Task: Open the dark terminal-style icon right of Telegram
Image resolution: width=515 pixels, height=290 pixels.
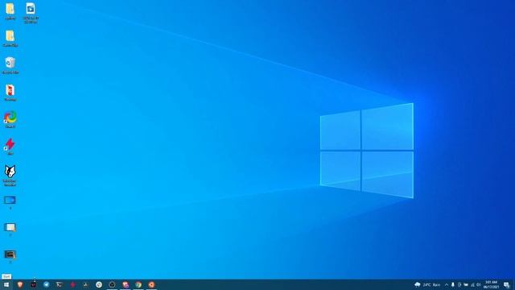Action: click(x=60, y=284)
